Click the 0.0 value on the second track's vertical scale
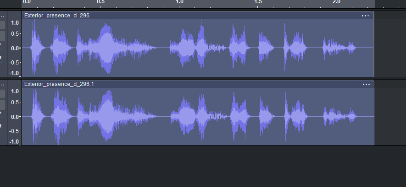The height and width of the screenshot is (187, 406). click(x=15, y=117)
